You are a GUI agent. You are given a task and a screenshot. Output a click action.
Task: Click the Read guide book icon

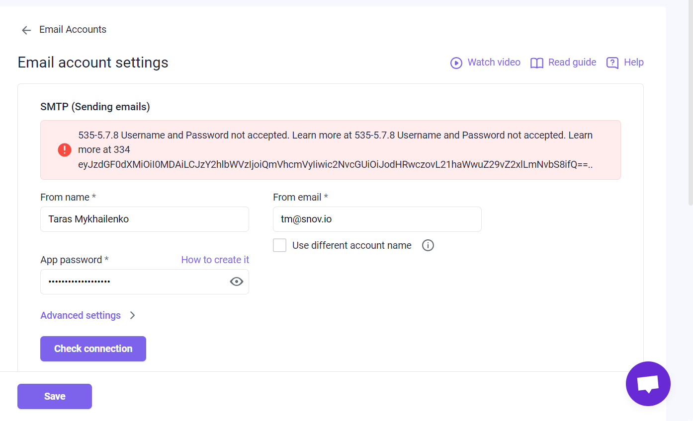[x=537, y=63]
